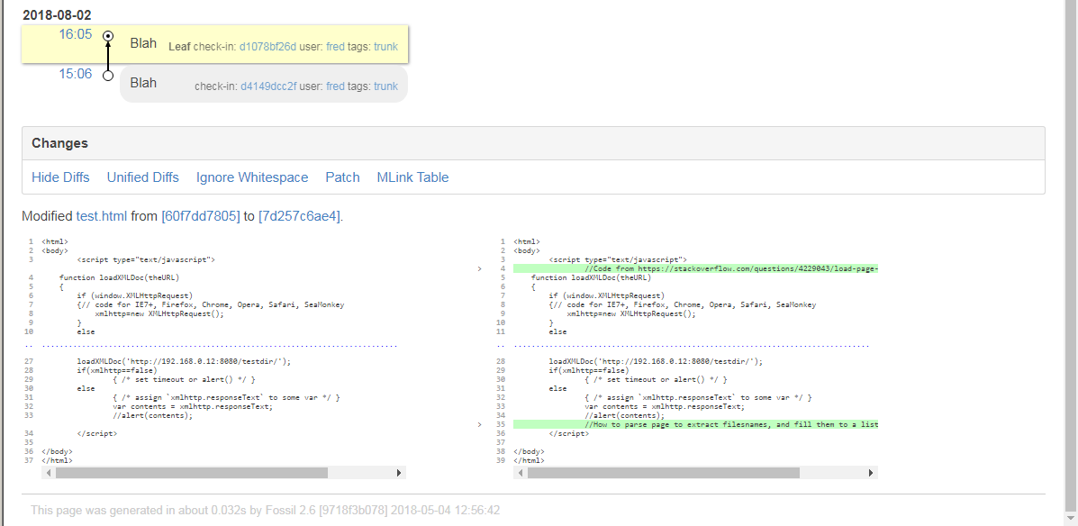Click the page scrollbar down arrow
The height and width of the screenshot is (526, 1078).
point(1071,518)
